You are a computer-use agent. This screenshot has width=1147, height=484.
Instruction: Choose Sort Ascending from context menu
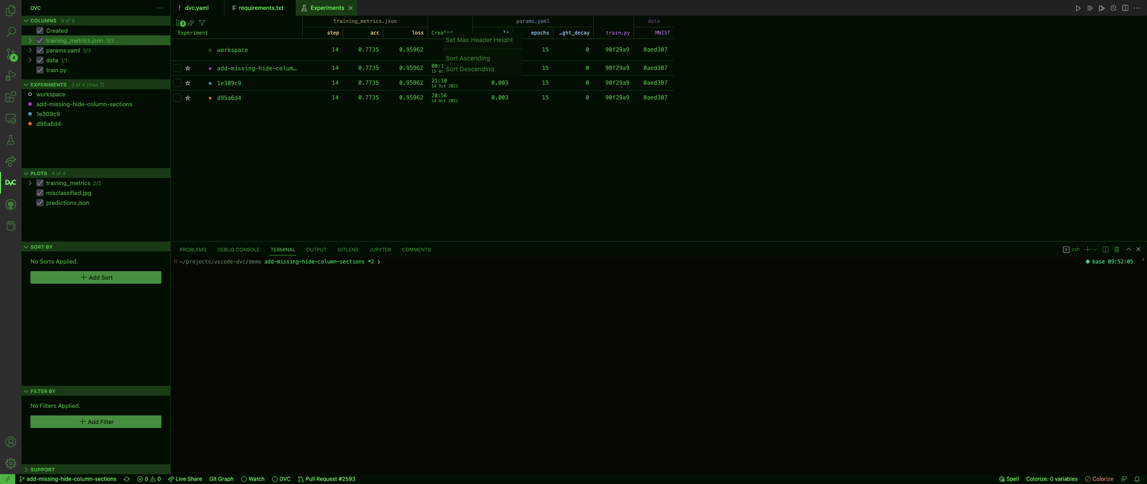468,59
